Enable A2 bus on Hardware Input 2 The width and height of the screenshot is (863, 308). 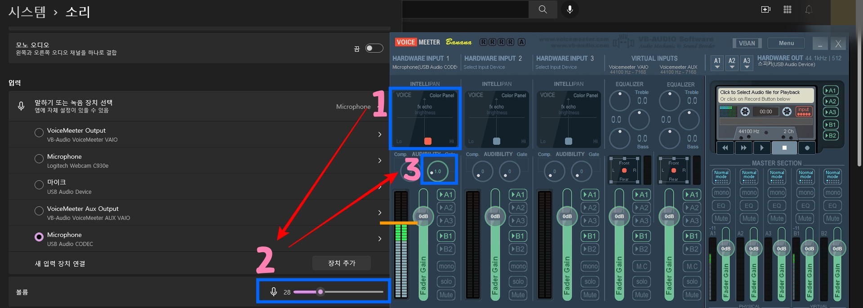pyautogui.click(x=518, y=208)
